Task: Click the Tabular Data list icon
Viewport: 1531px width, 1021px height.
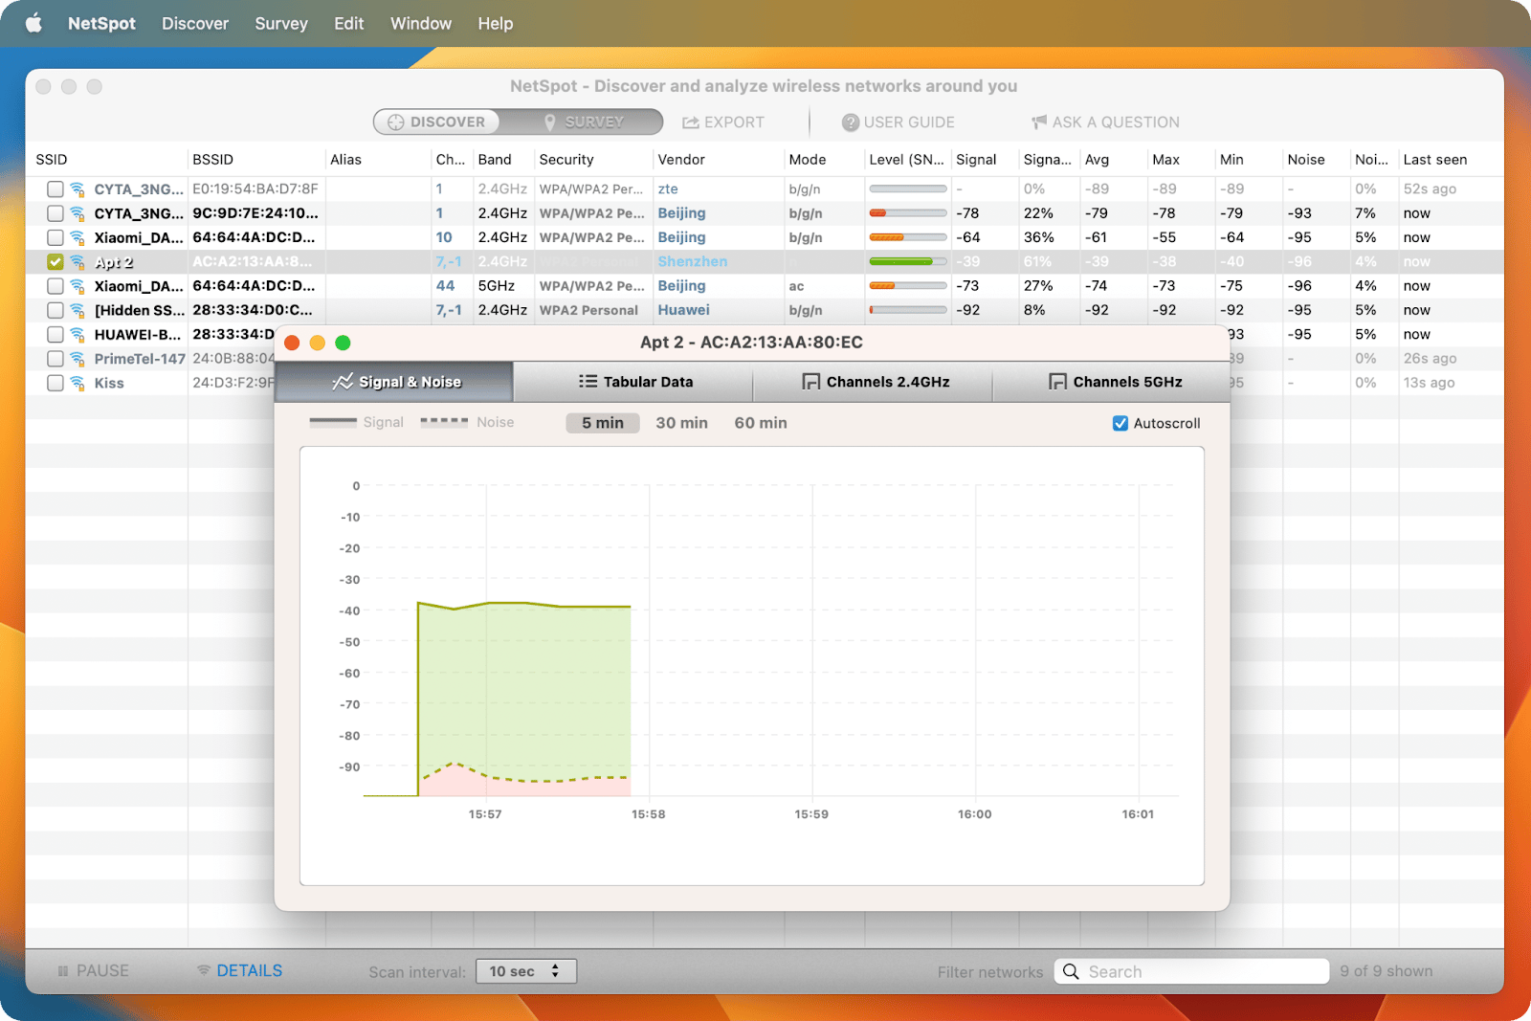Action: coord(588,381)
